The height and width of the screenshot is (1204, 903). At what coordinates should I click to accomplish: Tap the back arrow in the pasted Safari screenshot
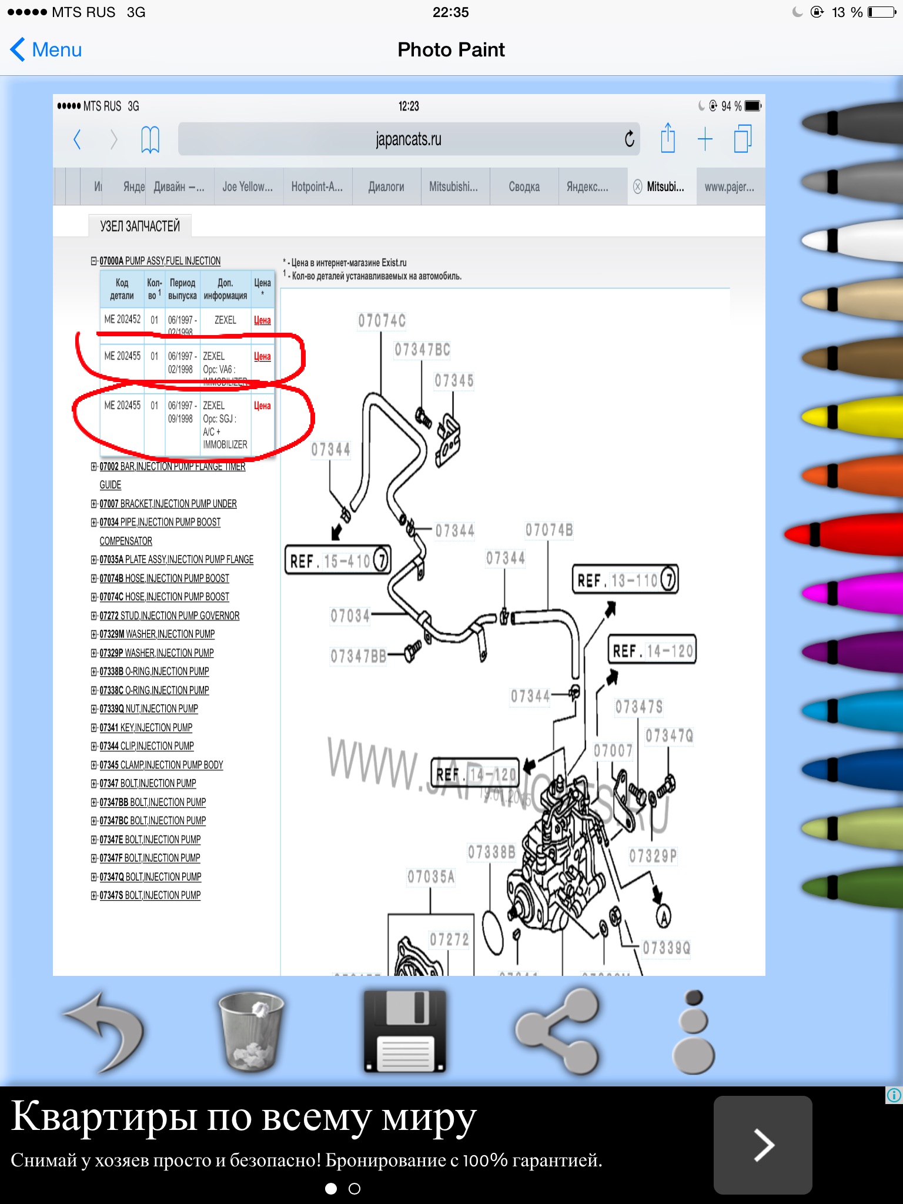point(77,140)
